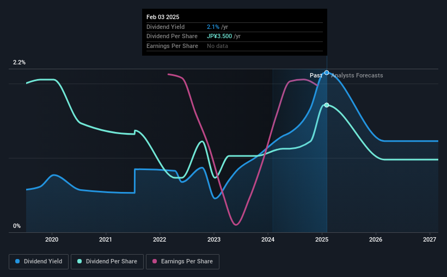The width and height of the screenshot is (447, 277).
Task: Click the 2026 x-axis label
Action: coord(376,239)
